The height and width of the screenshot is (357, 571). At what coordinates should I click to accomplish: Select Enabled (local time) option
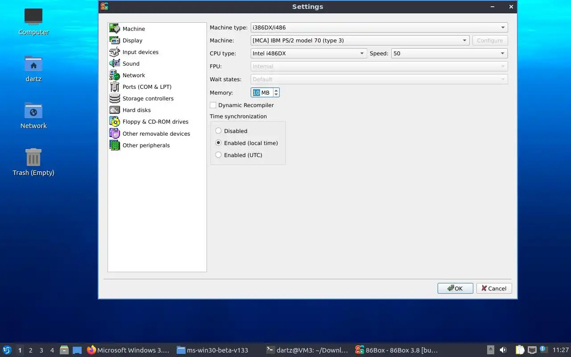218,143
